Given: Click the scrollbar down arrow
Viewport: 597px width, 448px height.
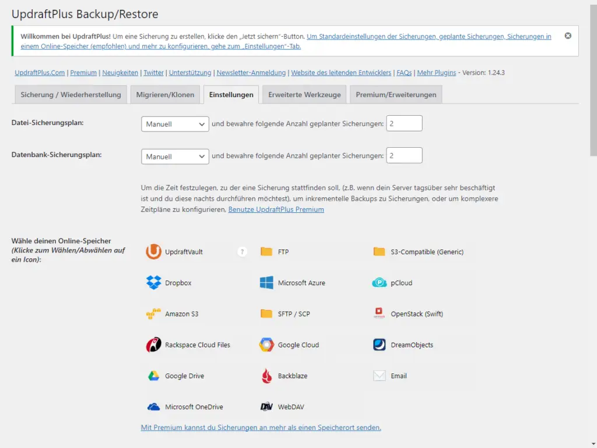Looking at the screenshot, I should click(594, 444).
